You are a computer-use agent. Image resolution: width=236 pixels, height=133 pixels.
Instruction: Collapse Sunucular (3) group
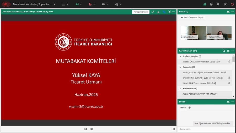click(180, 67)
